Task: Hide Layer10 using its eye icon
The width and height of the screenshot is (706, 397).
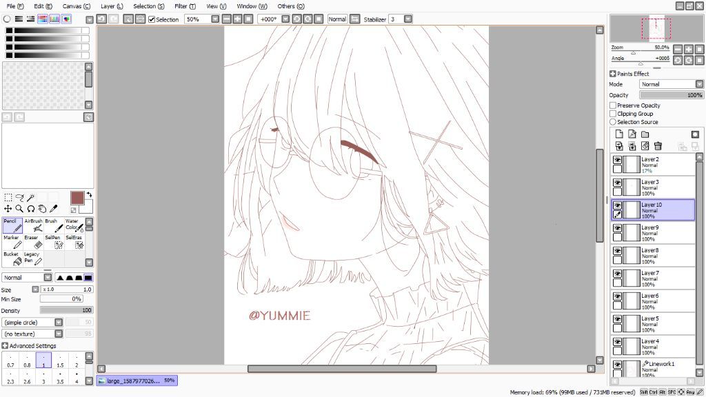Action: [x=617, y=205]
